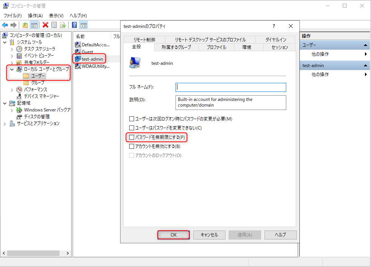The width and height of the screenshot is (371, 267).
Task: Click the export list toolbar icon
Action: click(63, 25)
